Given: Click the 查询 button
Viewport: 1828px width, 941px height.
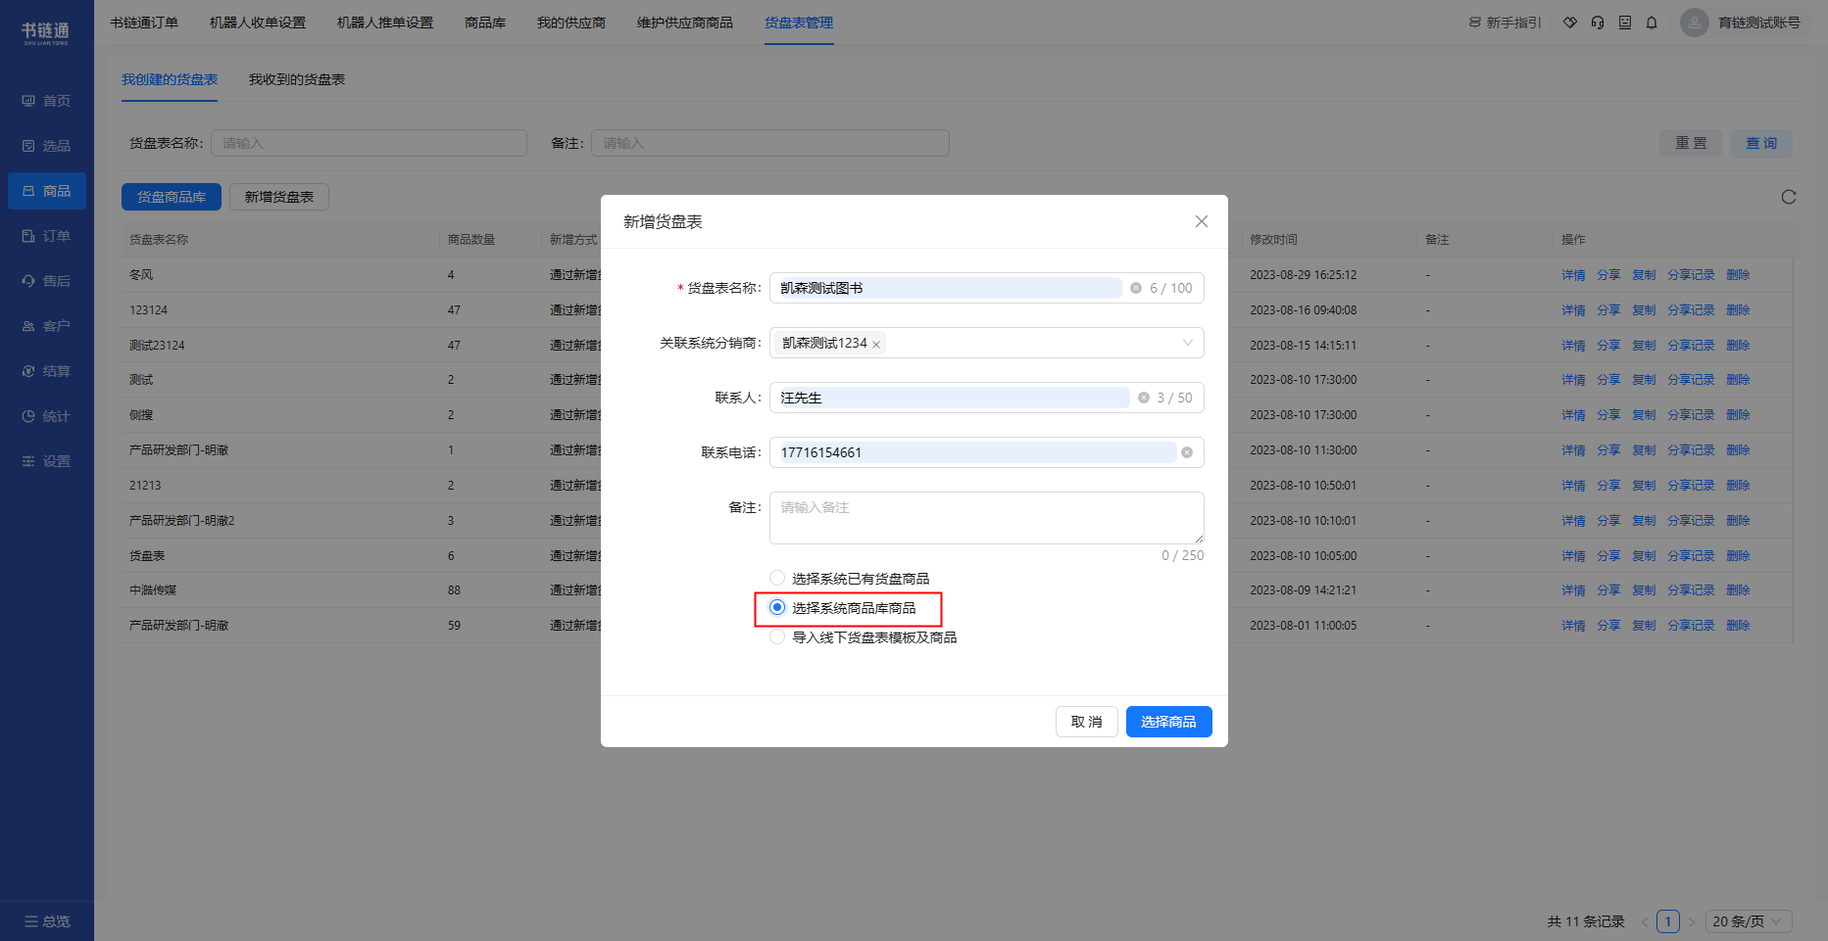Looking at the screenshot, I should click(1761, 143).
